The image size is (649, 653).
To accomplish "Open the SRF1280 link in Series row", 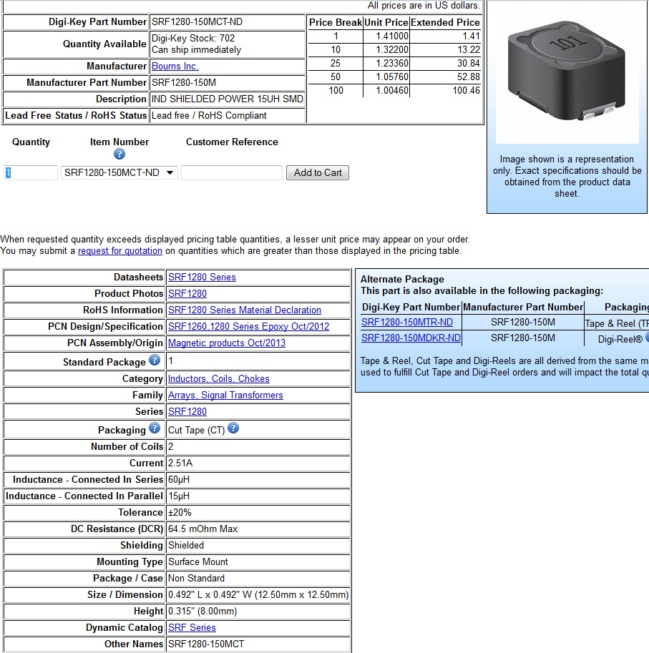I will (x=187, y=411).
